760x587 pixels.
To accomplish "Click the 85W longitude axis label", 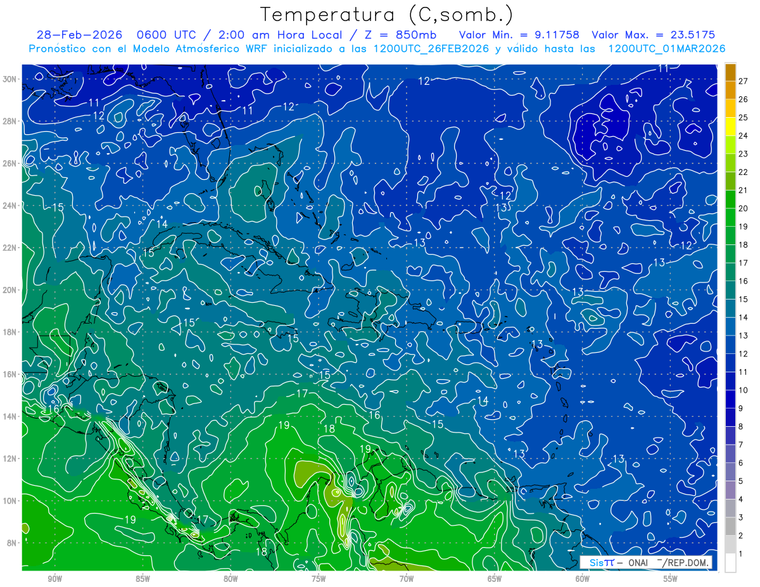I will [142, 579].
